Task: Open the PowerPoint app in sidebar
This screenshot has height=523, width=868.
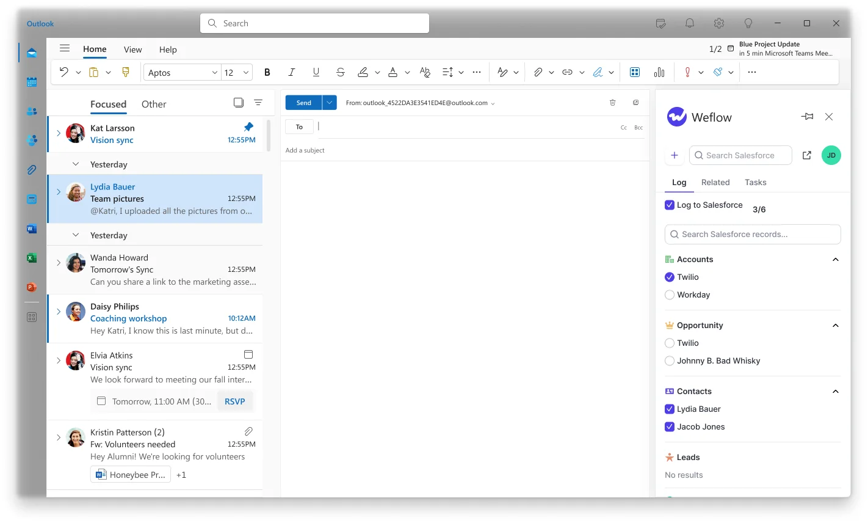Action: click(32, 287)
